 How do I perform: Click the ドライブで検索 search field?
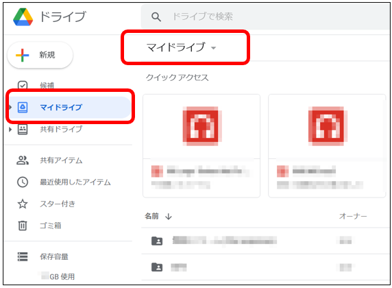266,16
